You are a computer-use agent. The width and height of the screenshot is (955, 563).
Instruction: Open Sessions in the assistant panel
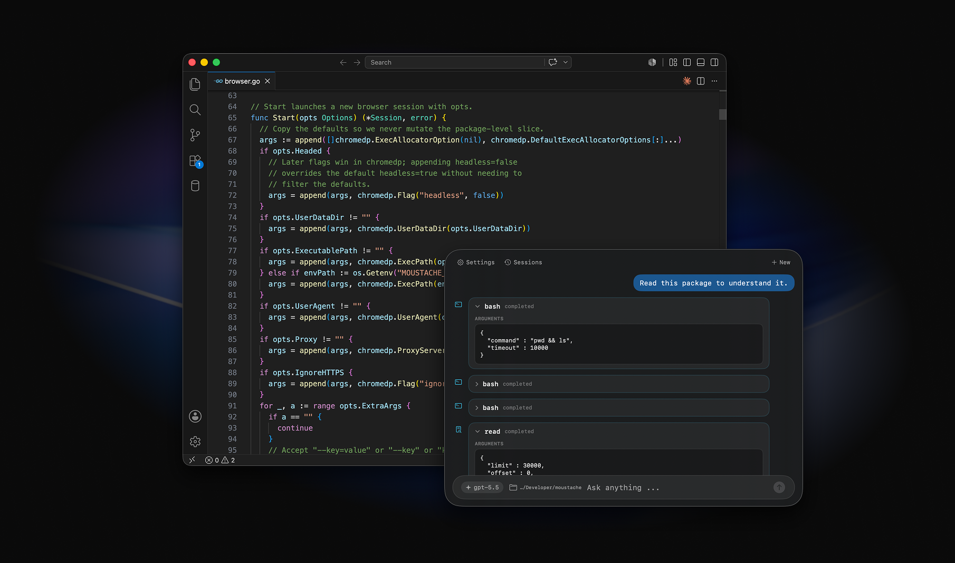[x=523, y=262]
